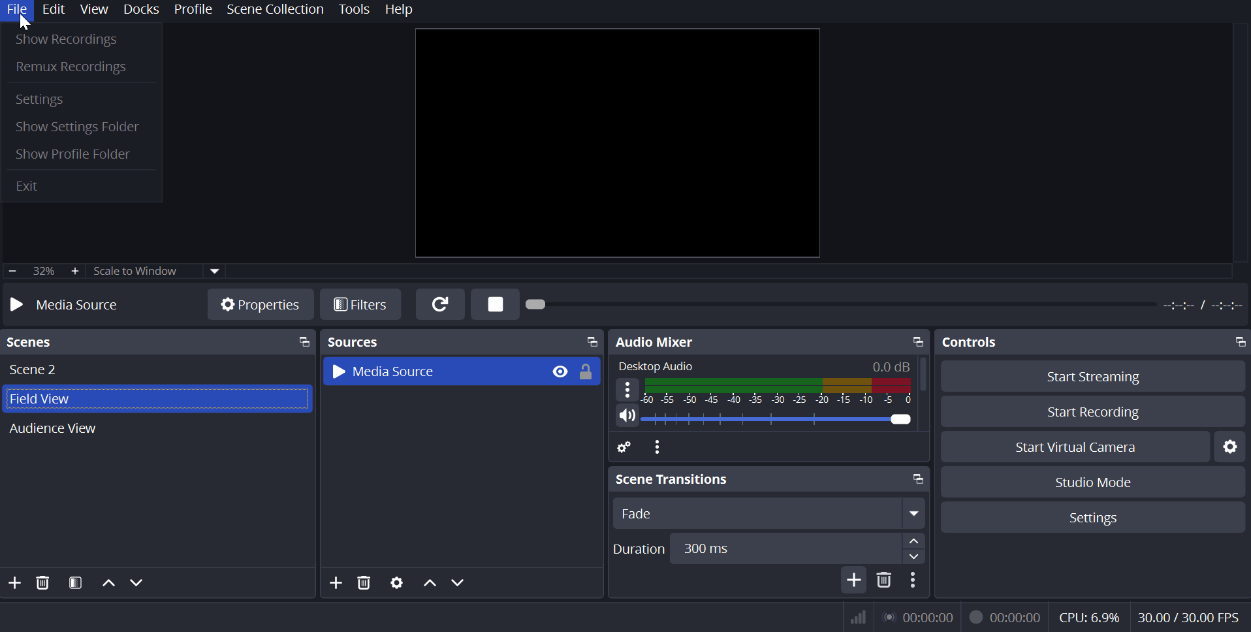Open Audio Mixer advanced audio properties gears

click(624, 448)
